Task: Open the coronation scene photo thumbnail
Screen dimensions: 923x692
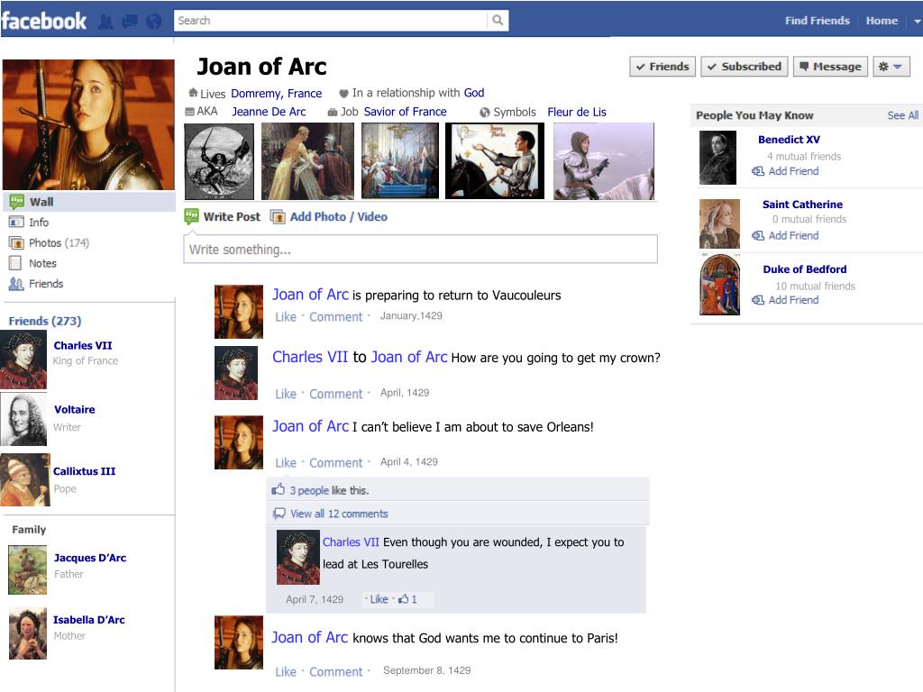Action: pyautogui.click(x=399, y=160)
